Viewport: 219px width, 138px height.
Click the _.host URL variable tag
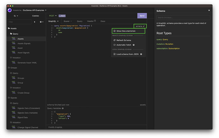tap(62, 16)
